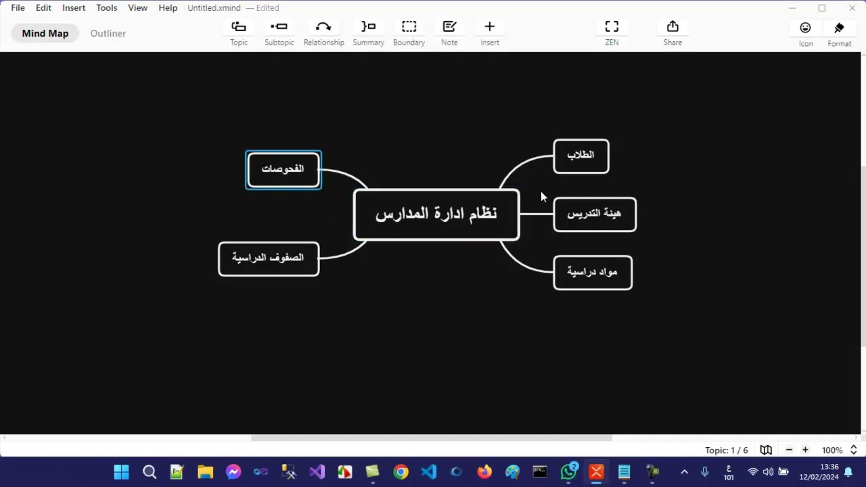This screenshot has width=866, height=487.
Task: Zoom in with the plus button
Action: pyautogui.click(x=805, y=450)
